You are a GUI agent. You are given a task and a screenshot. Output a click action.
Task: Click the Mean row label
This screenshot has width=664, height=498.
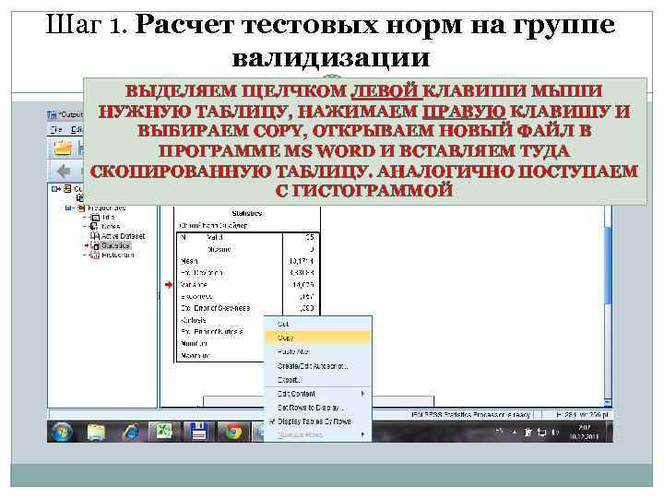pyautogui.click(x=189, y=261)
